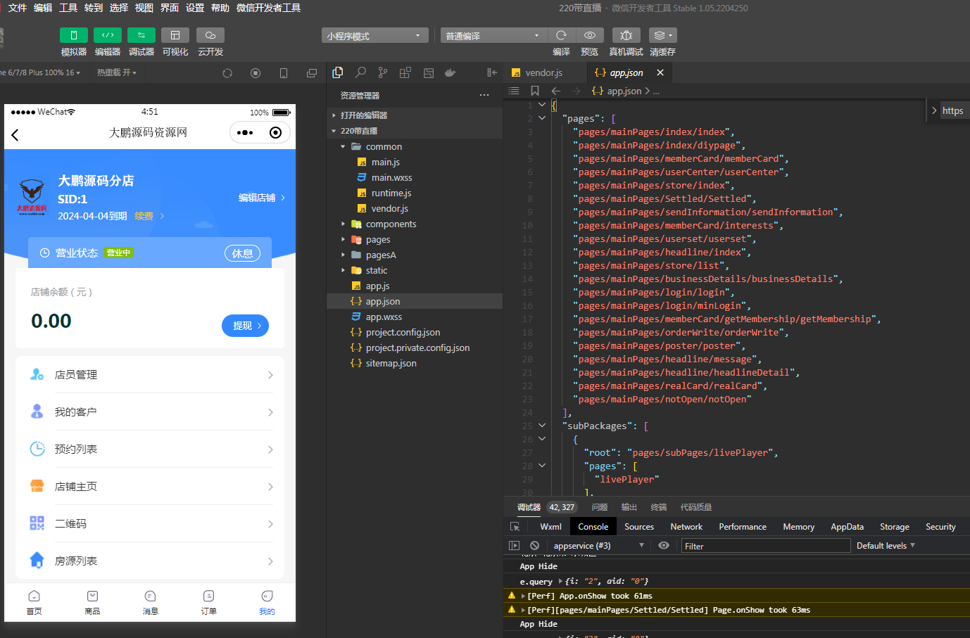Open the Network tab in devtools
The height and width of the screenshot is (638, 970).
click(686, 527)
